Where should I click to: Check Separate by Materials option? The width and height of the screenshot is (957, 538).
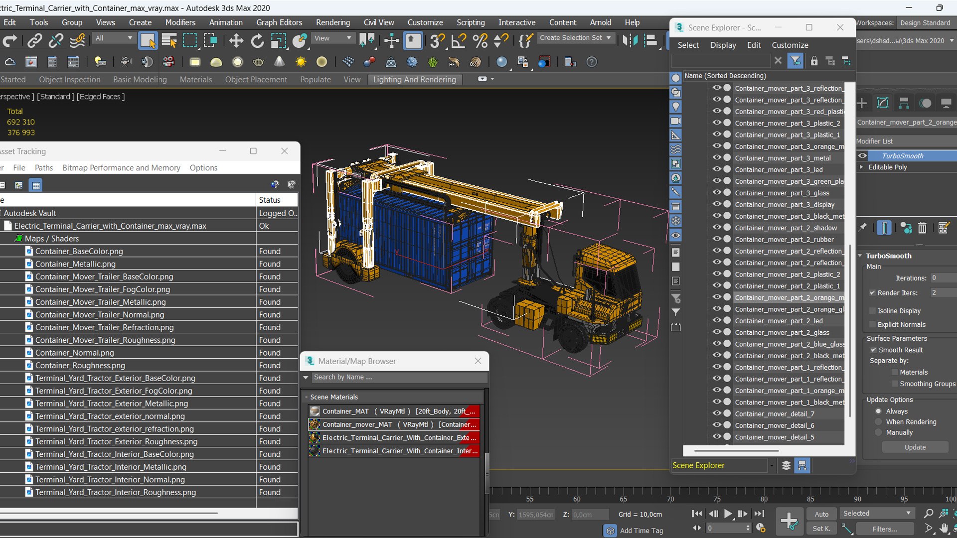895,372
